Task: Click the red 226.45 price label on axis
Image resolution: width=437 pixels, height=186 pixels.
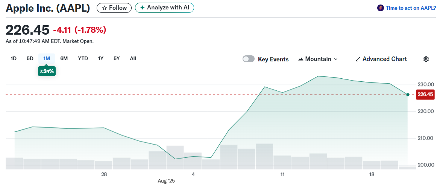Action: [x=425, y=95]
